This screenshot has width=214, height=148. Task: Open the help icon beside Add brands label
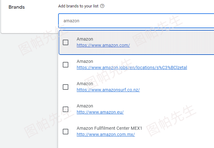[x=102, y=6]
